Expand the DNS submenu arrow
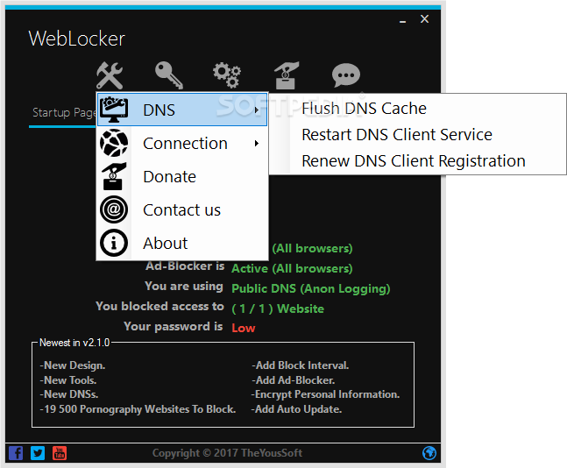 tap(257, 110)
